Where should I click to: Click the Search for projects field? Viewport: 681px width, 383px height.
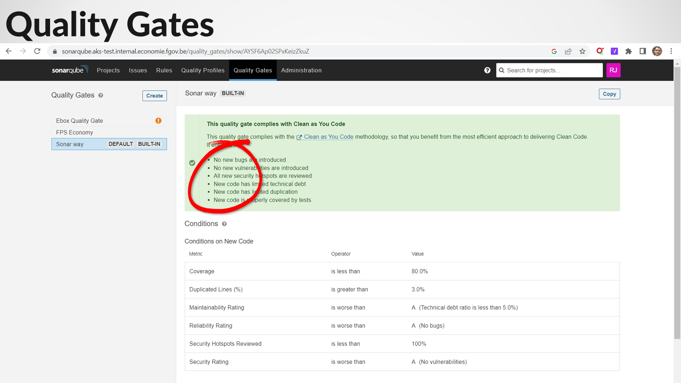click(x=552, y=70)
